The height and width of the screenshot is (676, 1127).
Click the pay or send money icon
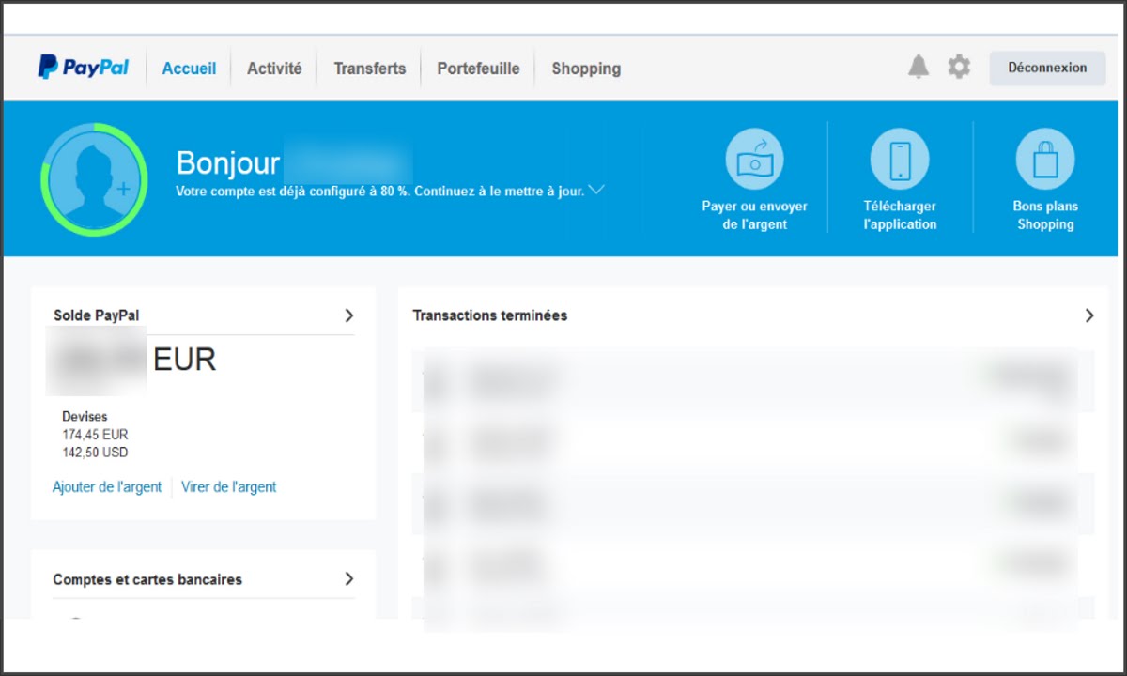[754, 159]
